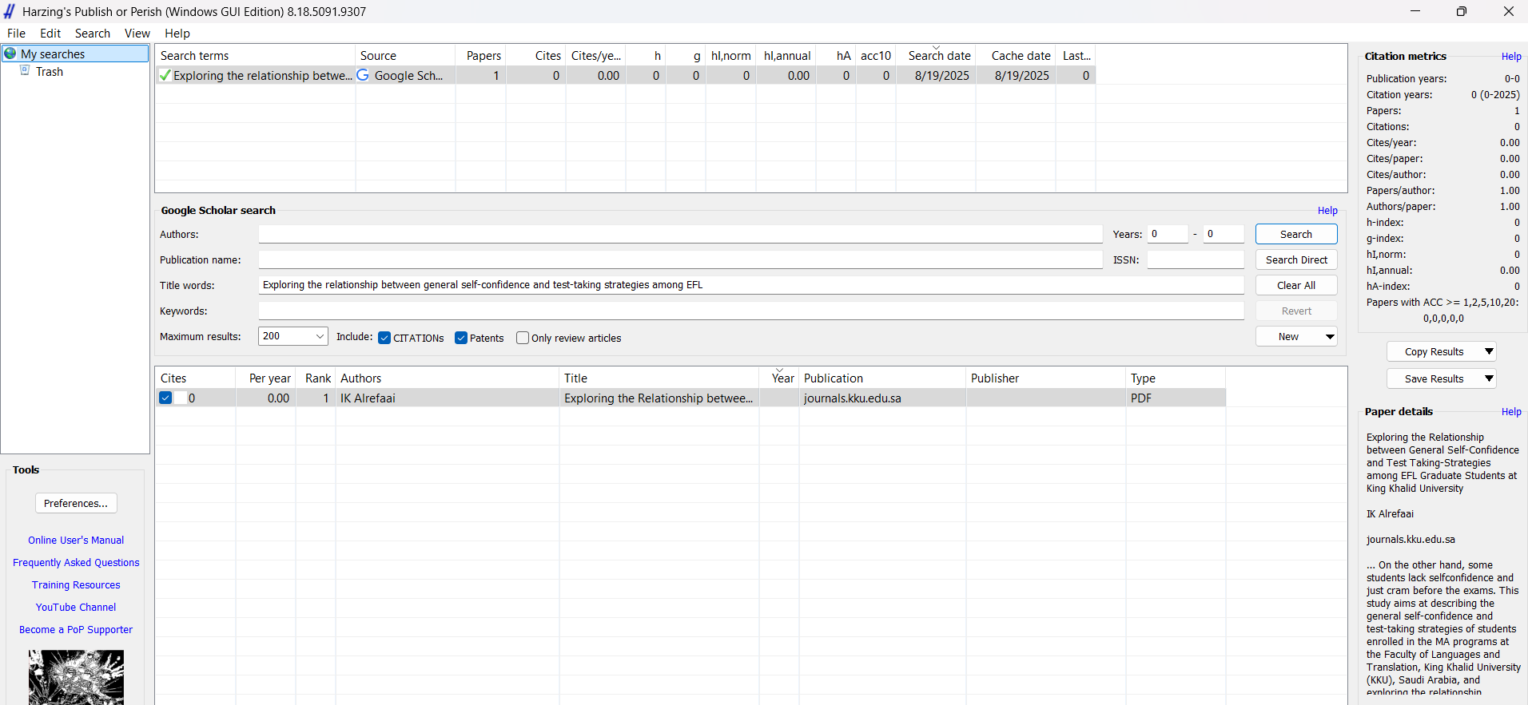This screenshot has width=1528, height=705.
Task: Sort searches by Search date column
Action: 936,56
